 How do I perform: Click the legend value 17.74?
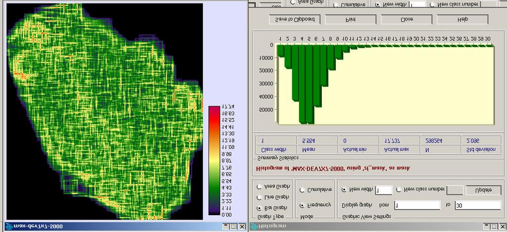click(228, 107)
